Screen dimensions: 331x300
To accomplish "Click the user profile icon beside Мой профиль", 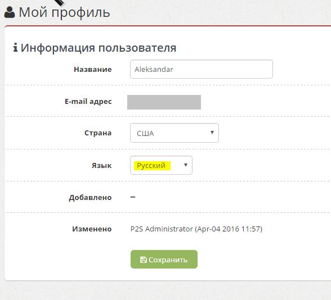I will [10, 12].
